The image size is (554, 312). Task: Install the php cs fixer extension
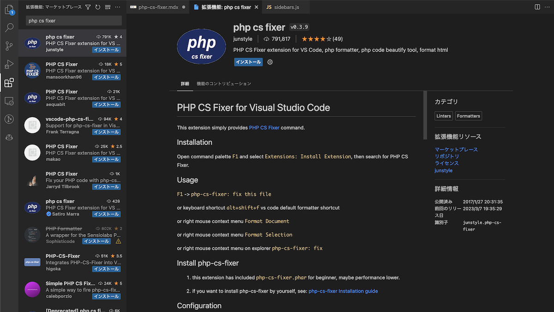click(248, 61)
